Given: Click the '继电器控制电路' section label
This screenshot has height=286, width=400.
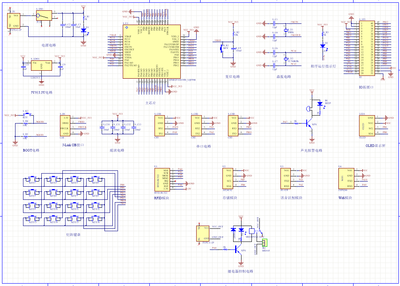Looking at the screenshot, I should [x=240, y=271].
